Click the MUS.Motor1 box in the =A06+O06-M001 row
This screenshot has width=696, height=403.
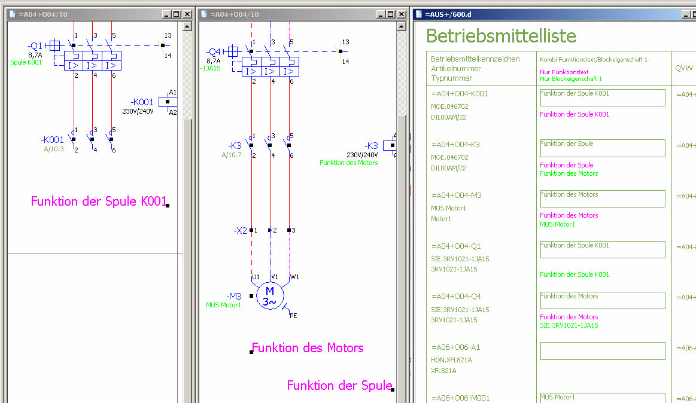pos(602,398)
